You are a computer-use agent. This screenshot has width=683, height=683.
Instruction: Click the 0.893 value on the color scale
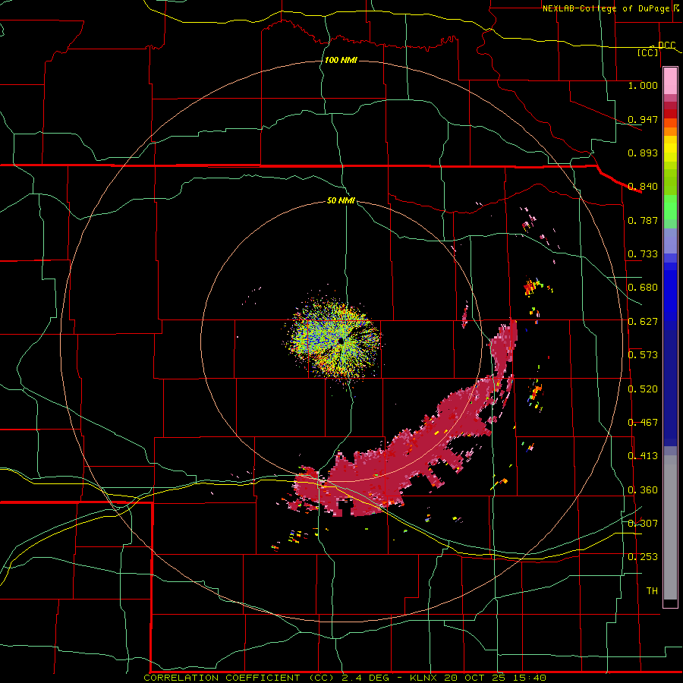pos(643,153)
